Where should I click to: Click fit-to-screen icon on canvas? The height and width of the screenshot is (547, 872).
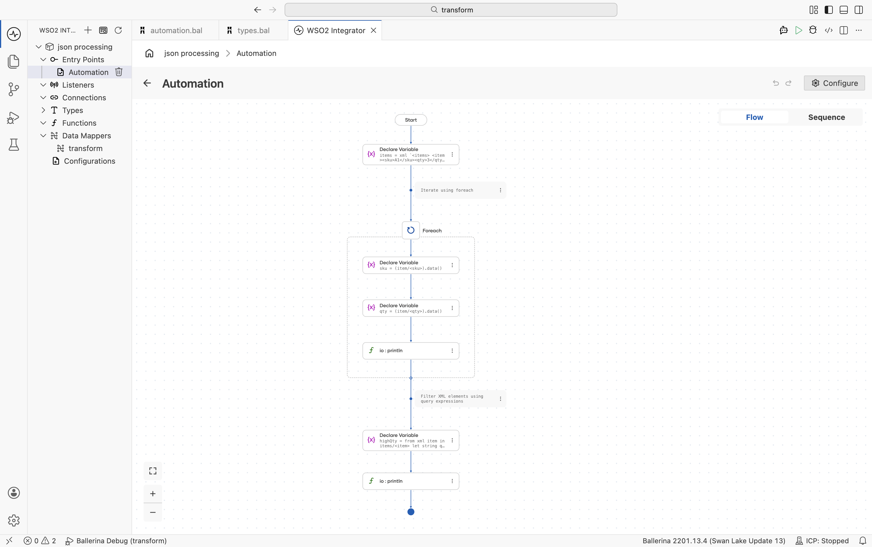click(153, 471)
